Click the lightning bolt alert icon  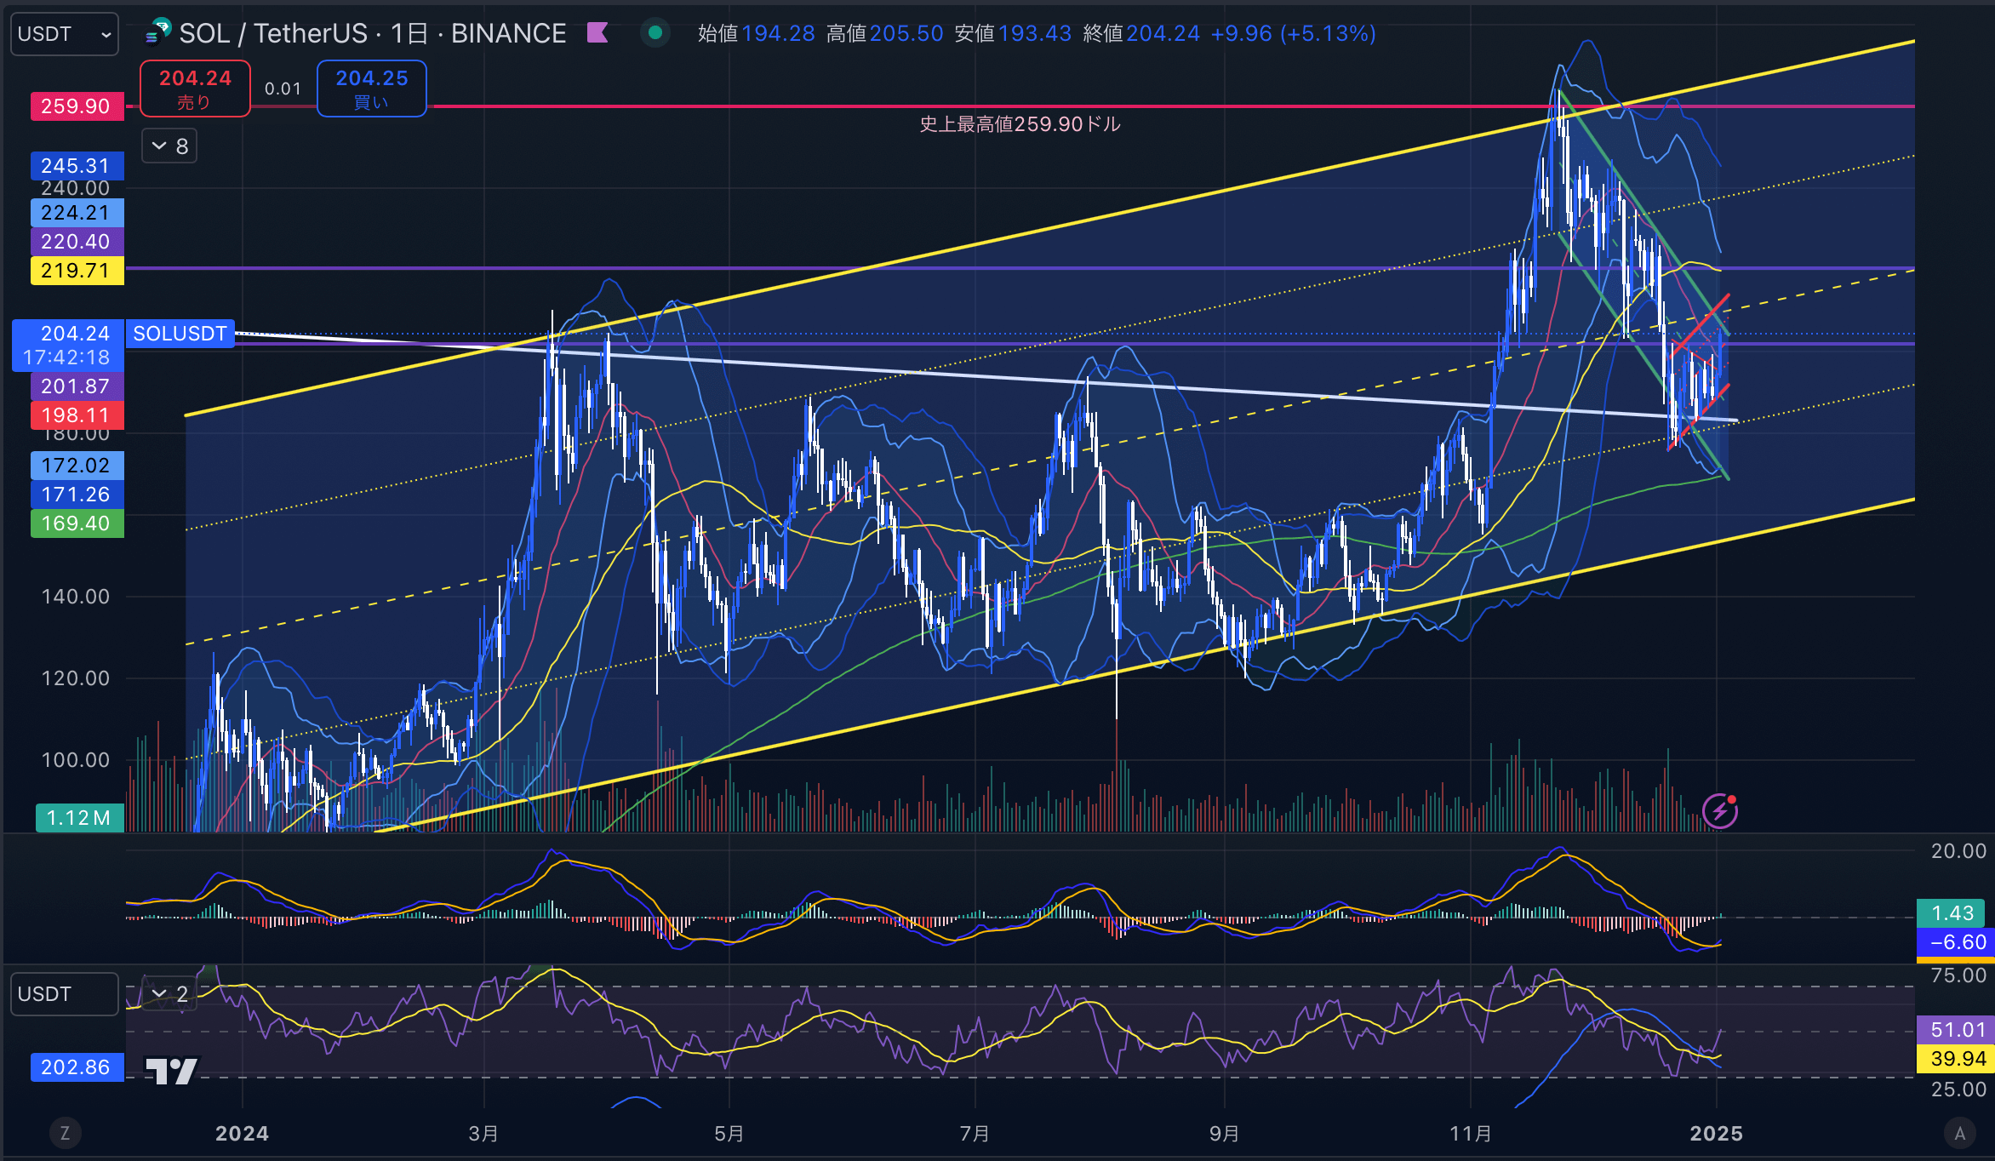click(1720, 810)
